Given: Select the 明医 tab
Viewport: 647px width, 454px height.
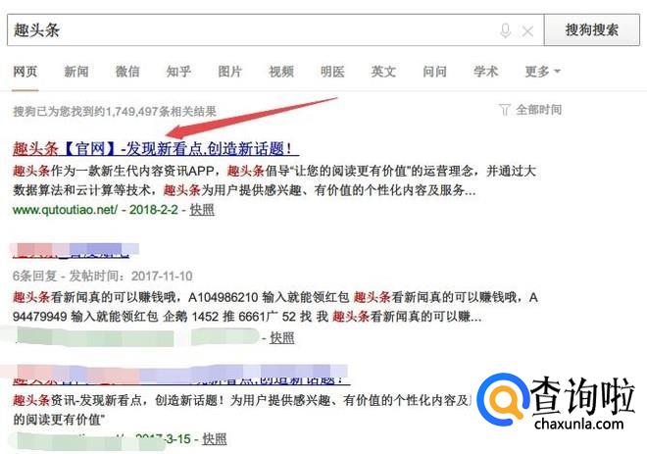Looking at the screenshot, I should tap(332, 72).
